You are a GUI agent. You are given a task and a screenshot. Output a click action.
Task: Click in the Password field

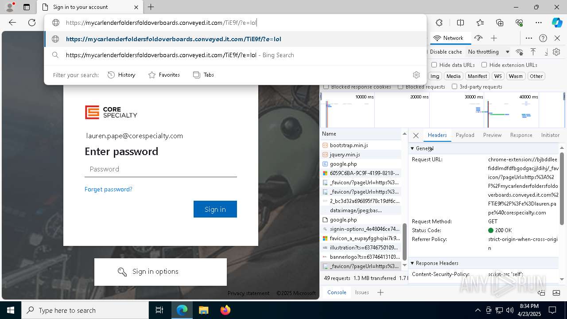click(x=161, y=169)
